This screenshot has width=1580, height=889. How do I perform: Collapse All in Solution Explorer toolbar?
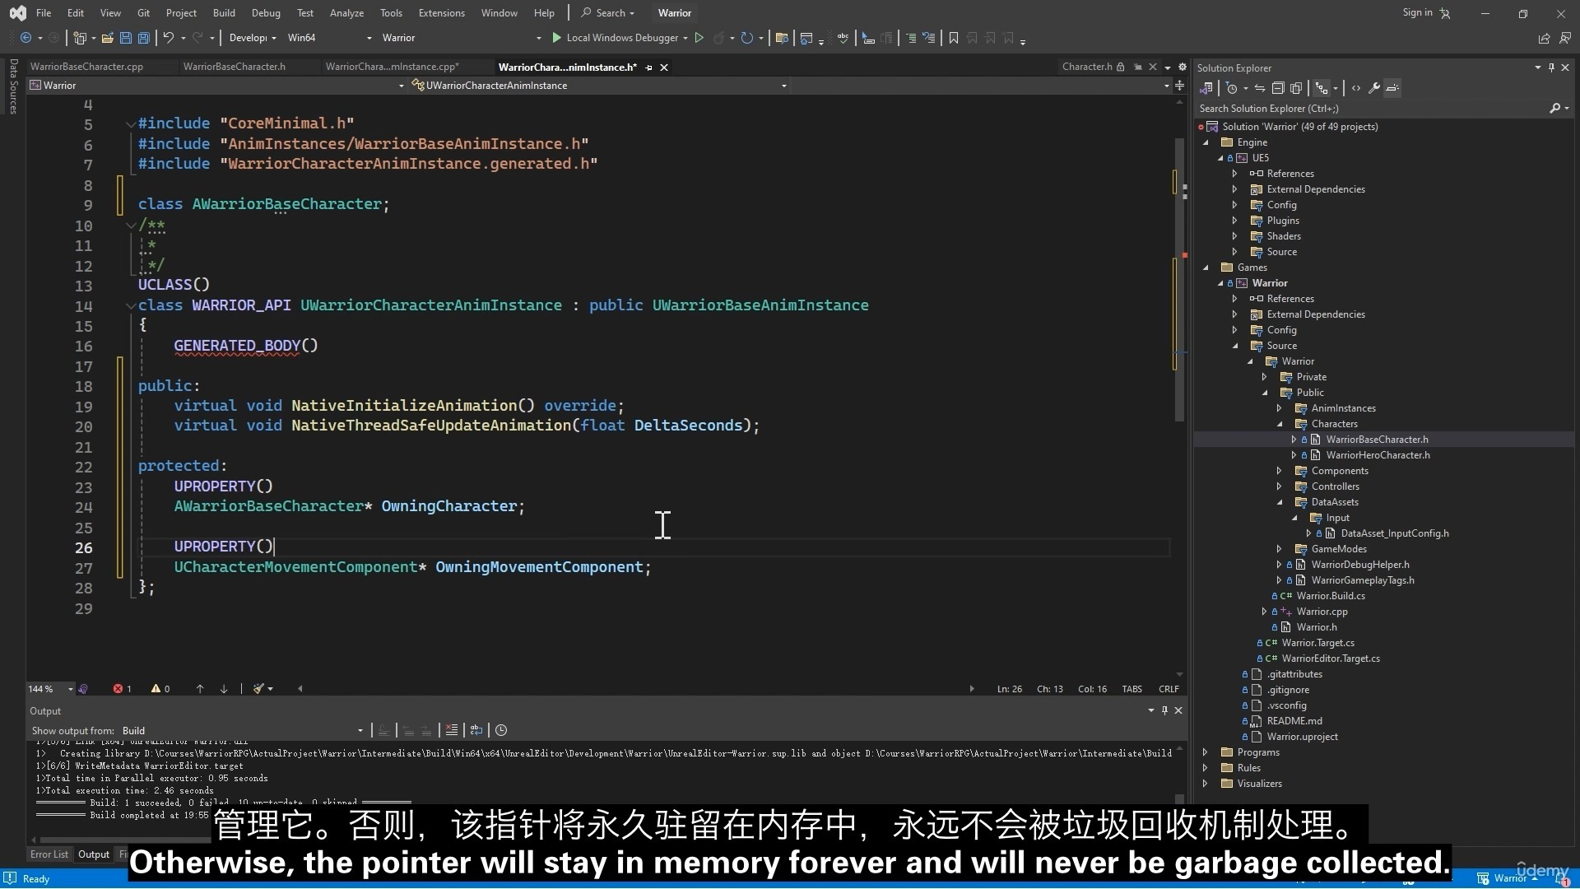click(1277, 88)
